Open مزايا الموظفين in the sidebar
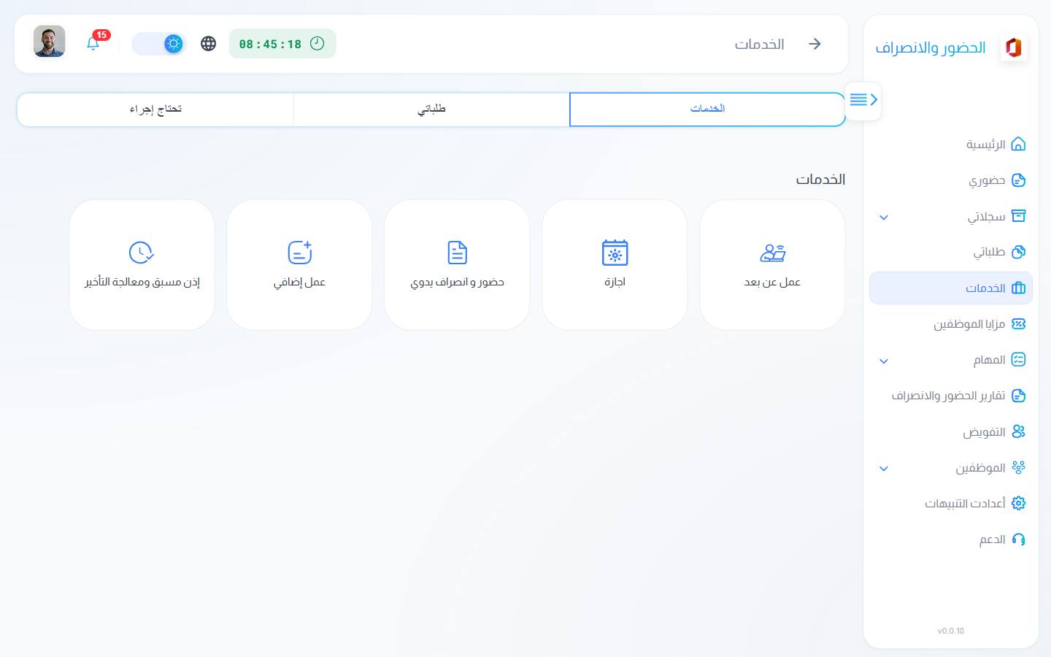Screen dimensions: 1051x657 (x=950, y=324)
